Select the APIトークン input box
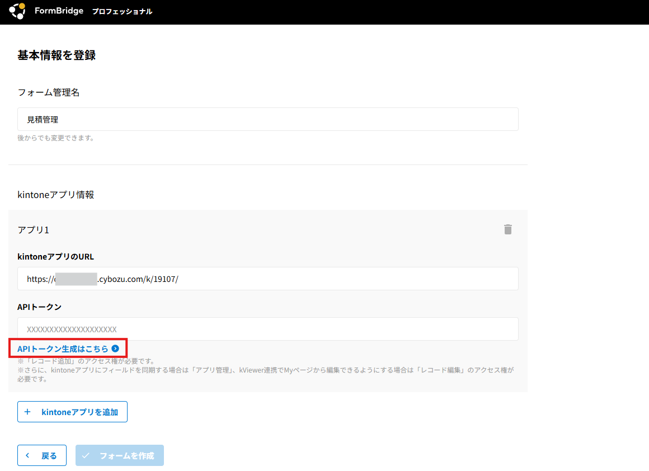 click(267, 329)
